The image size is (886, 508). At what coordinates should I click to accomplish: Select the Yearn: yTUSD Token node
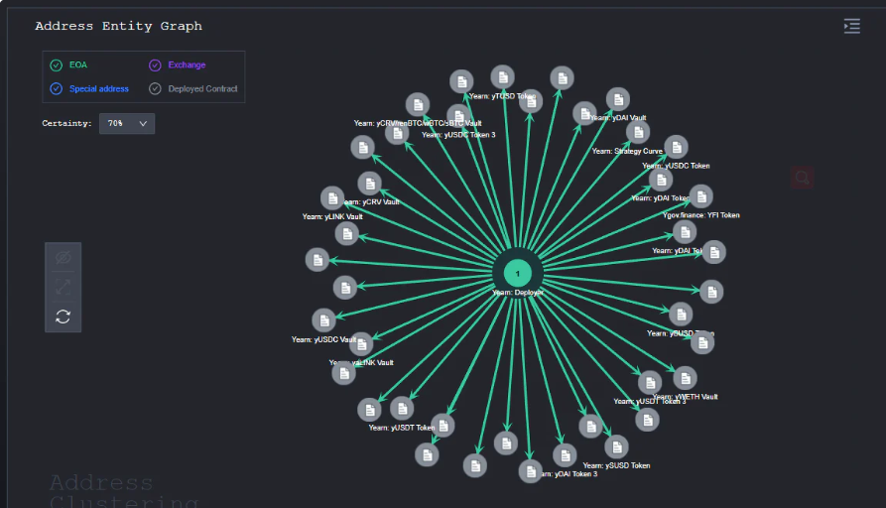tap(503, 77)
